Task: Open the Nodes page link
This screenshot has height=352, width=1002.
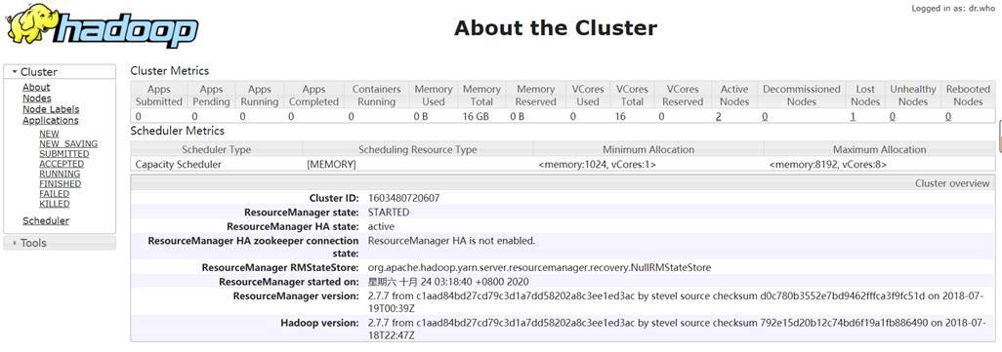Action: click(37, 98)
